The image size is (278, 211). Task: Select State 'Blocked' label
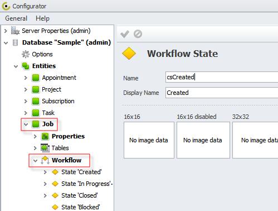point(81,207)
